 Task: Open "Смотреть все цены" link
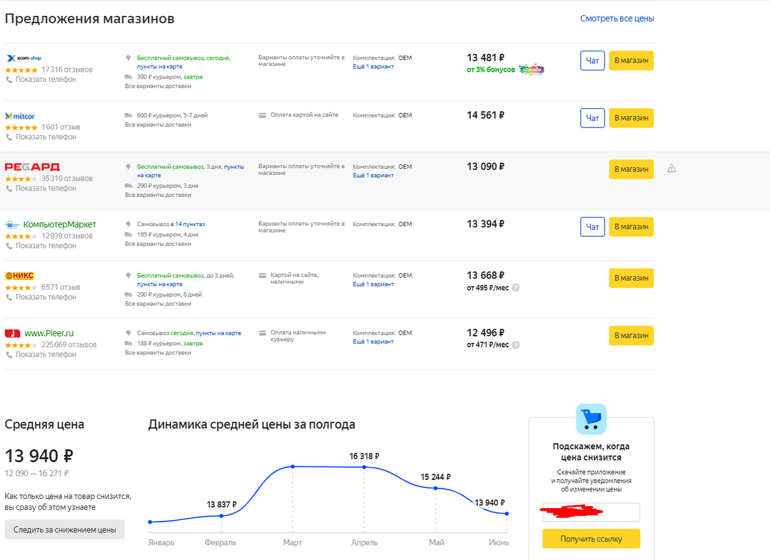pos(617,19)
